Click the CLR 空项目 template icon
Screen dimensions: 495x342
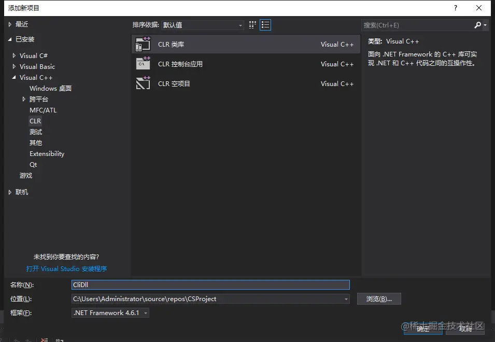click(x=143, y=83)
